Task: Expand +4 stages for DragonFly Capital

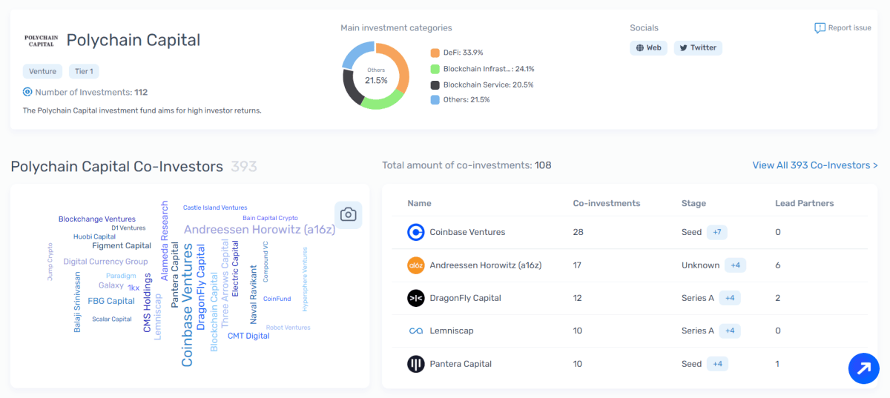Action: coord(730,298)
